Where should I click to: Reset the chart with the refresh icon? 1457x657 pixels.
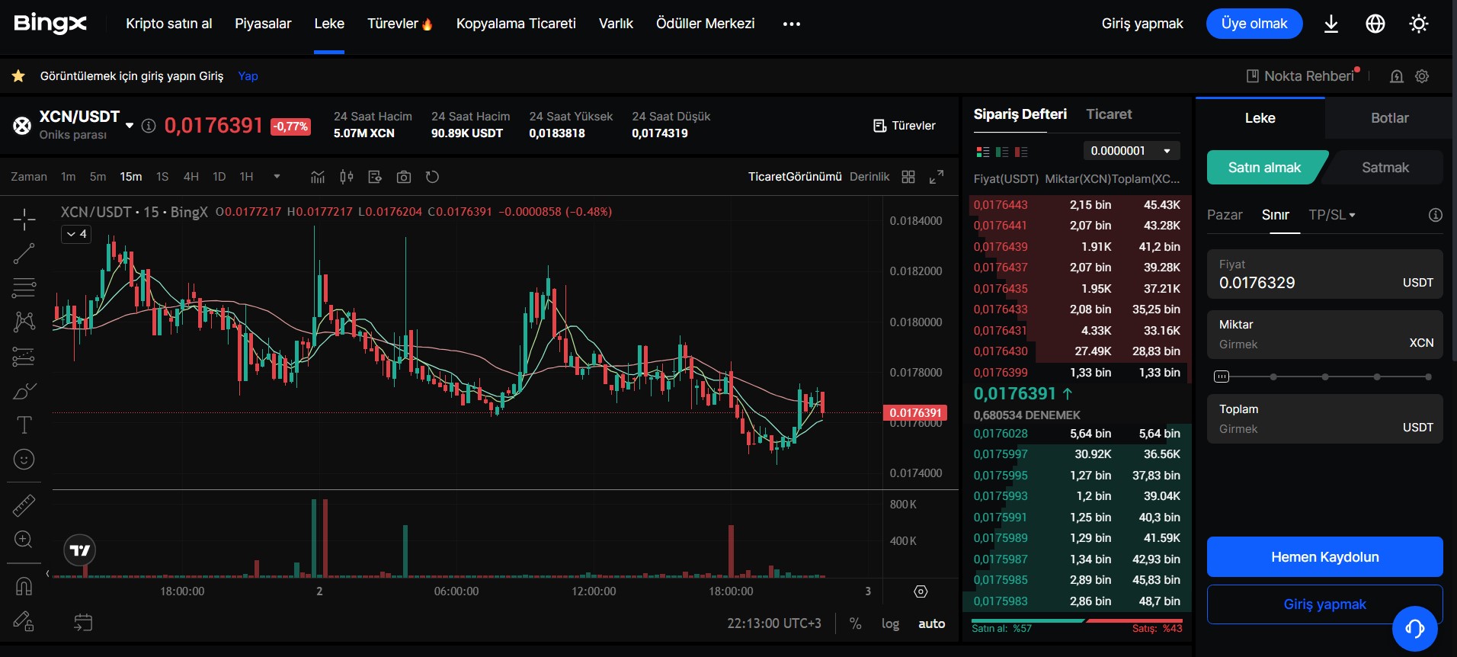(x=432, y=177)
